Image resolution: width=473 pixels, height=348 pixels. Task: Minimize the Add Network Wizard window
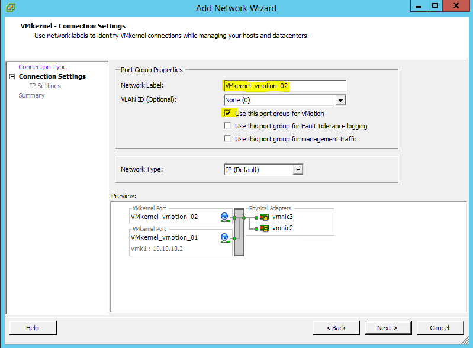419,6
